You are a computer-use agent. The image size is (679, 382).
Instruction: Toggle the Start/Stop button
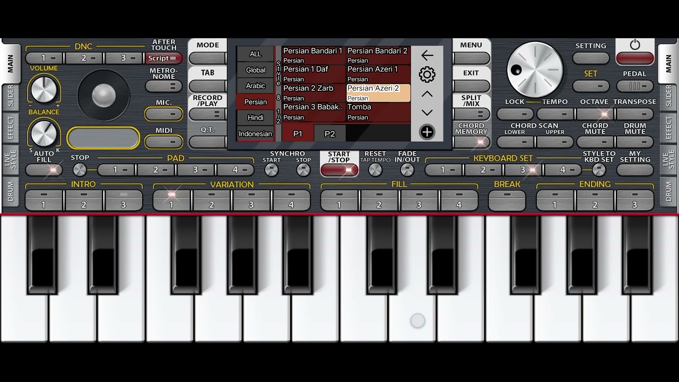[x=339, y=170]
